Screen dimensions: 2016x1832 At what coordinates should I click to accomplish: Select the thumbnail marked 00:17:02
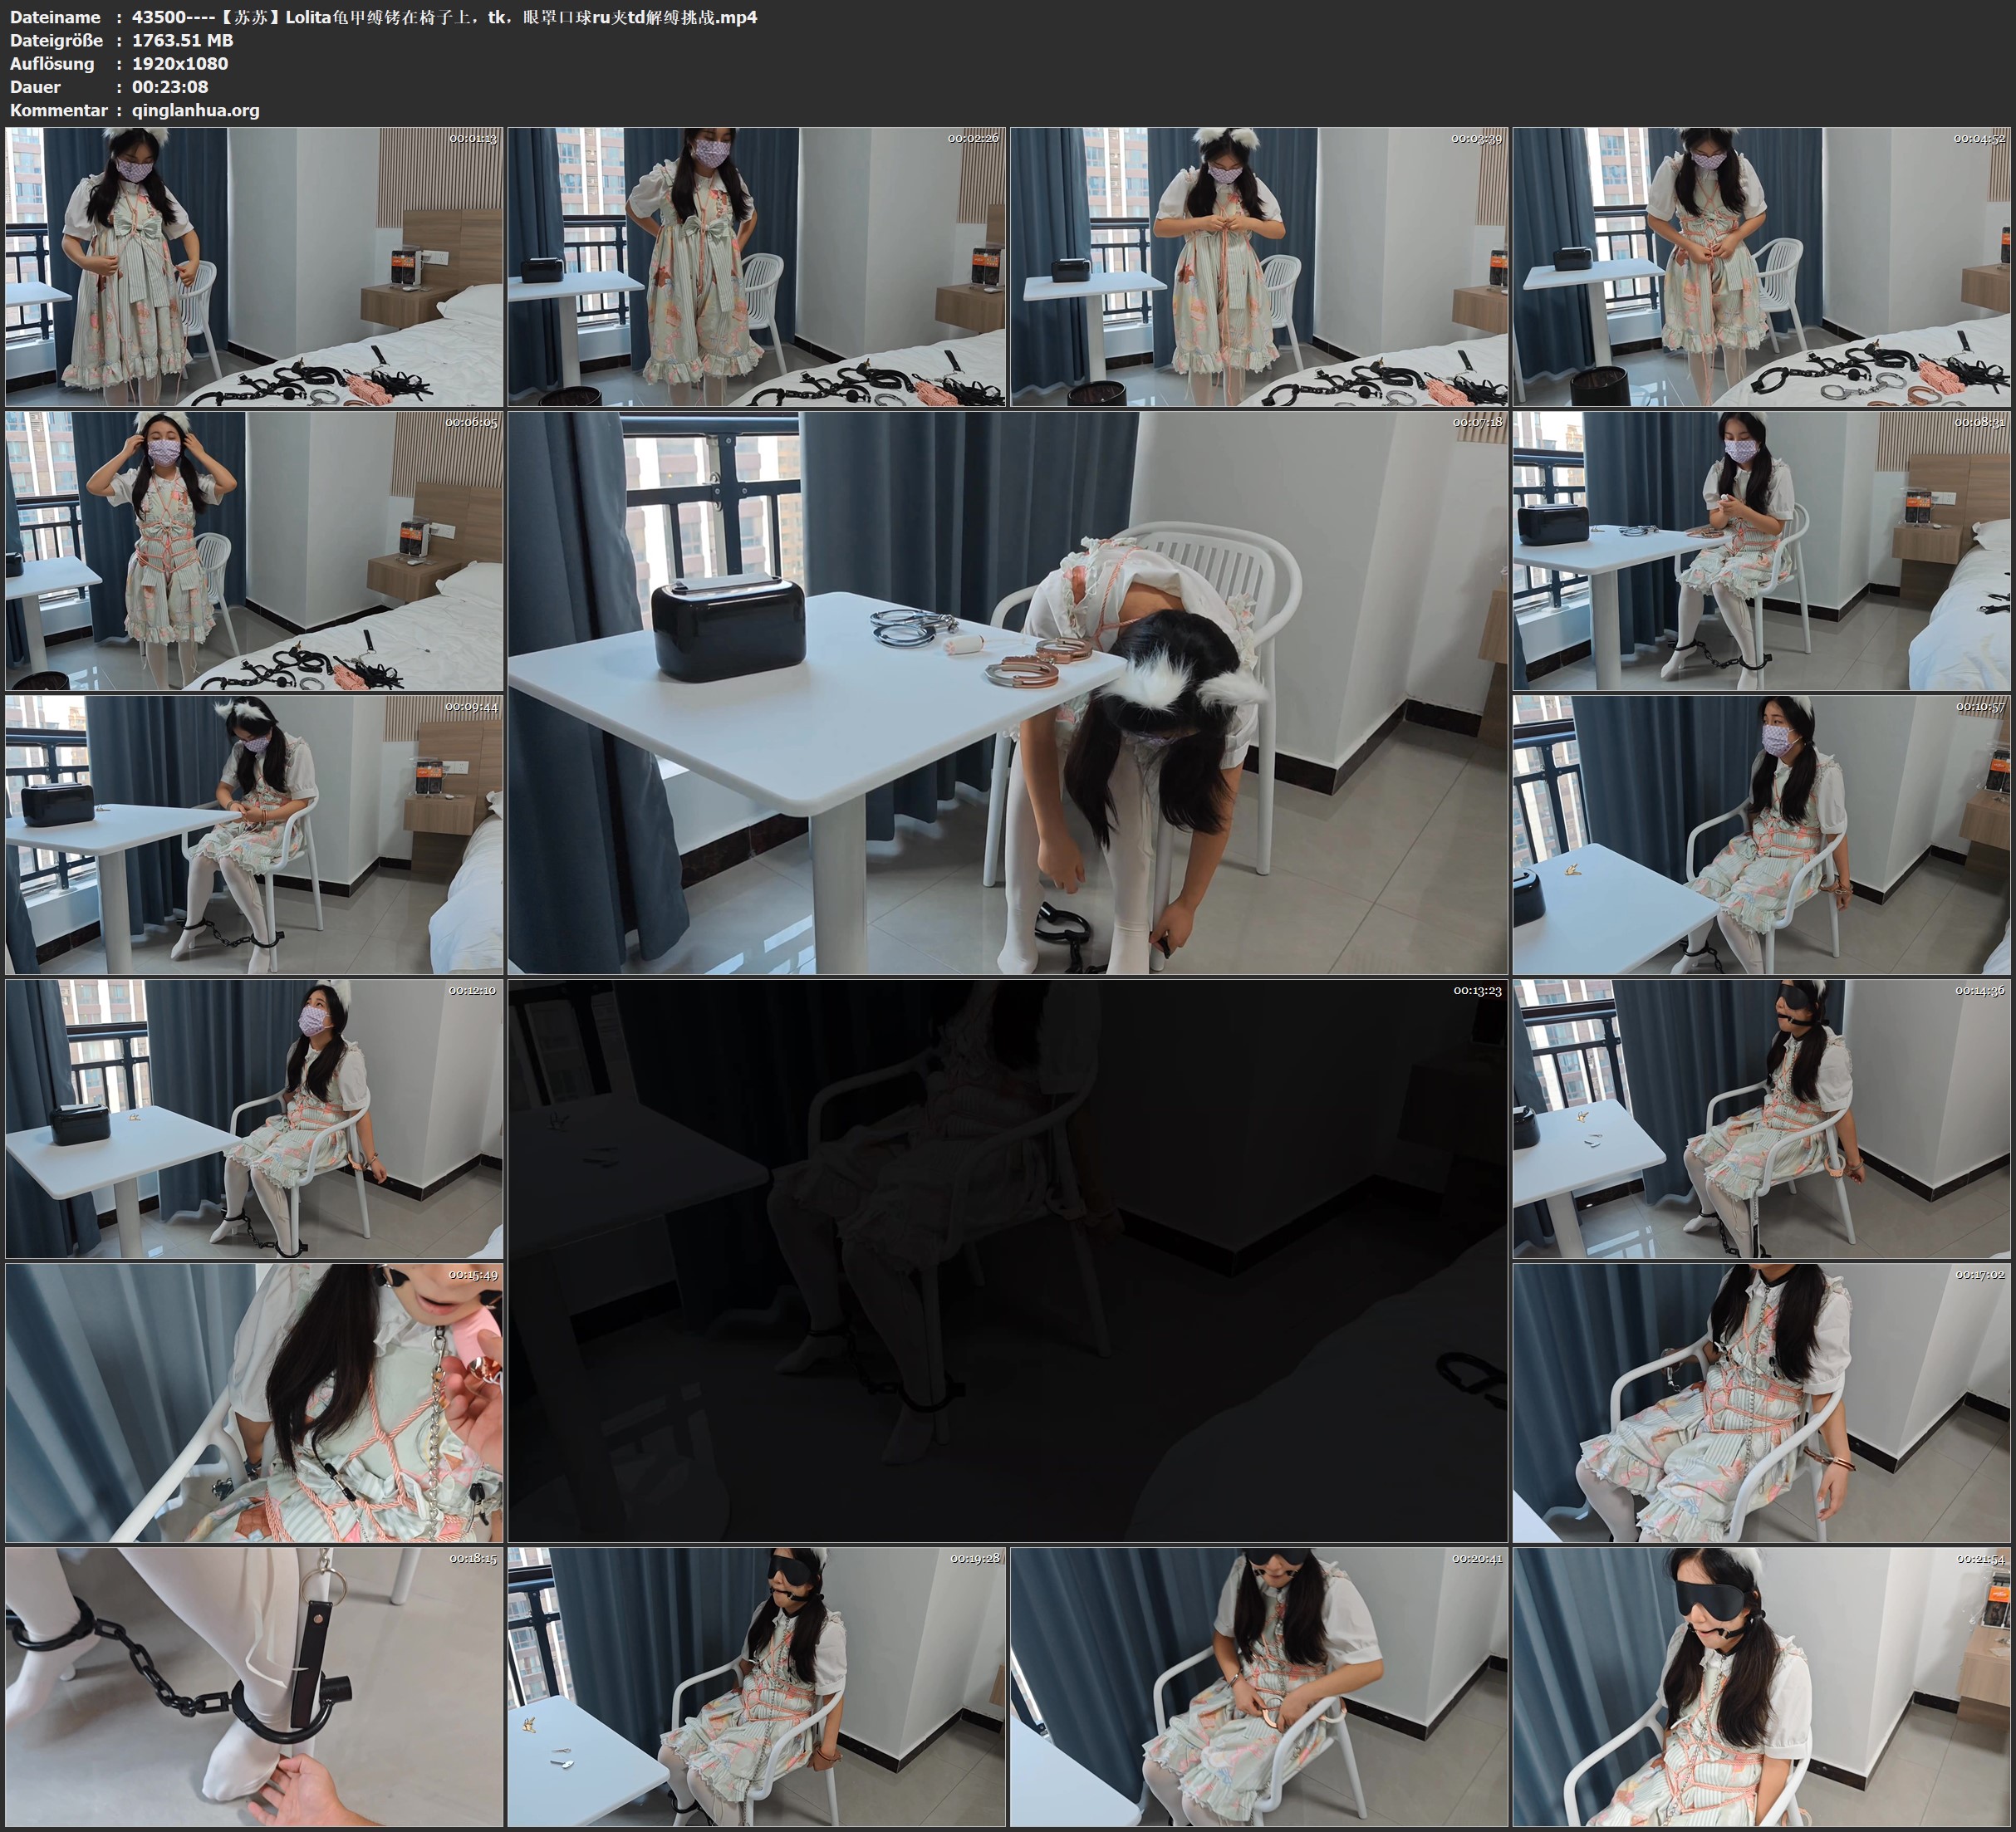[1761, 1402]
